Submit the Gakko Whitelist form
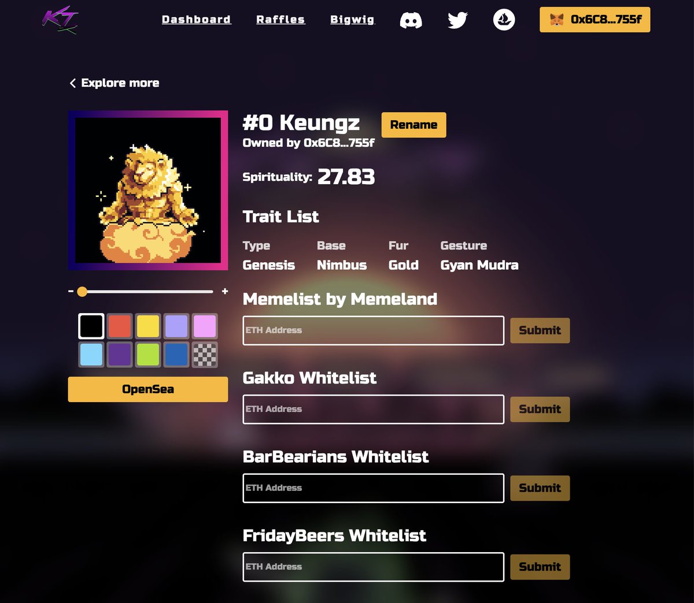This screenshot has width=694, height=603. point(540,409)
